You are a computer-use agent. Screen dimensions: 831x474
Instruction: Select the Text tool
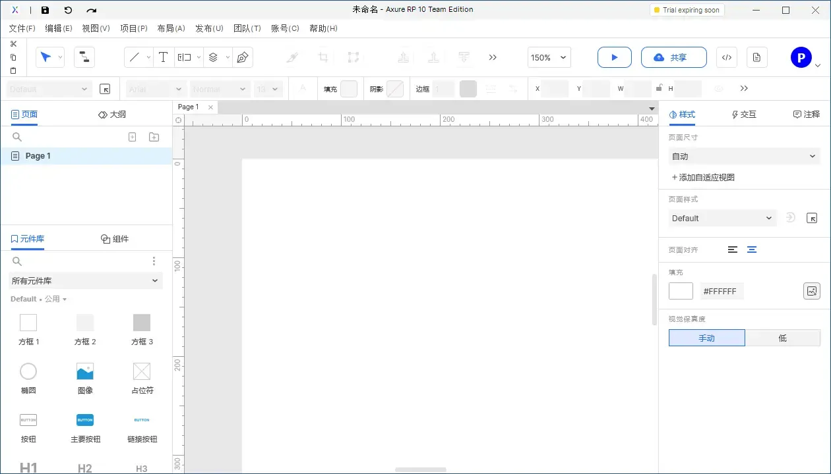163,57
